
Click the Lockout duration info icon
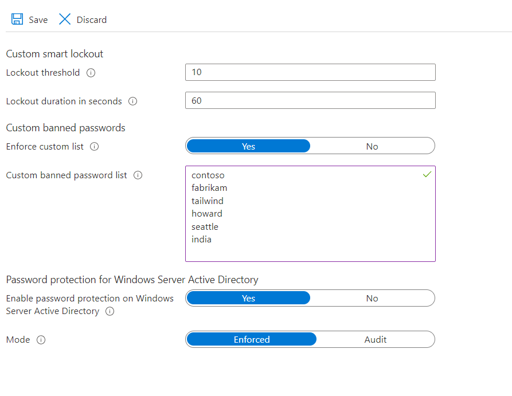(x=132, y=101)
